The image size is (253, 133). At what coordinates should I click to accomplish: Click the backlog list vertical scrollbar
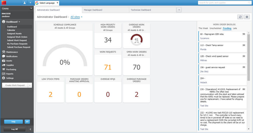[249, 57]
